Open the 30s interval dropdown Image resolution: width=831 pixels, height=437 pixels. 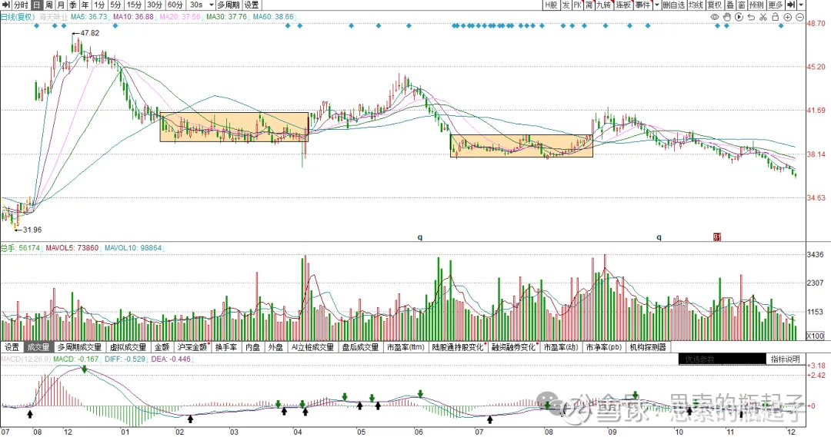(200, 5)
